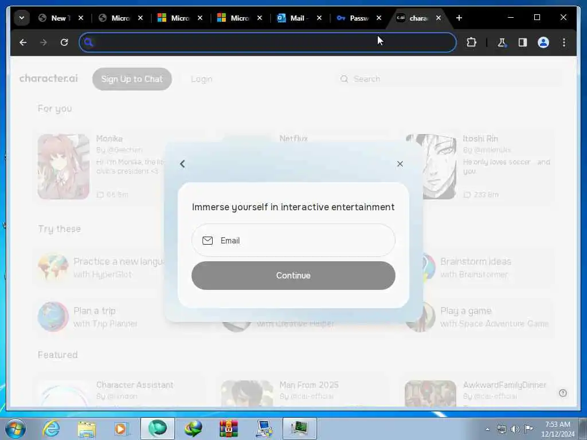The height and width of the screenshot is (440, 587).
Task: Open Windows Explorer folder in taskbar
Action: [87, 429]
